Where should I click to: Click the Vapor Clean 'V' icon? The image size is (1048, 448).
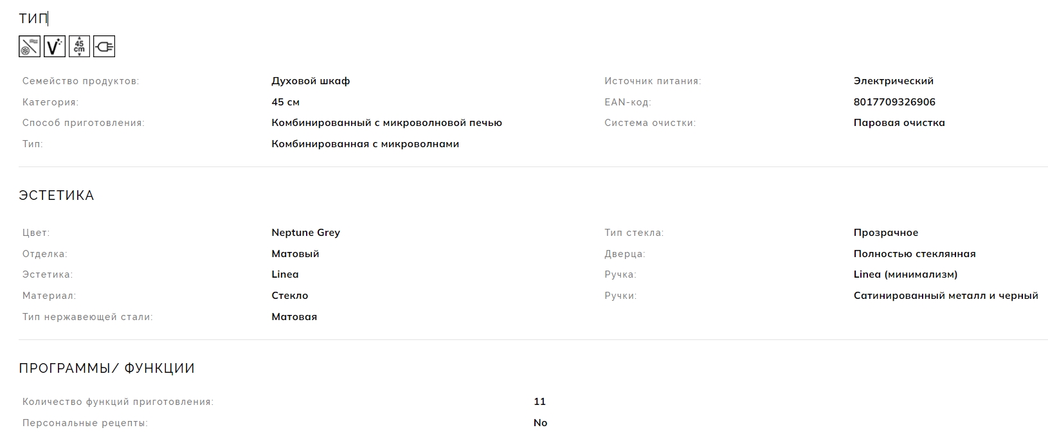55,46
